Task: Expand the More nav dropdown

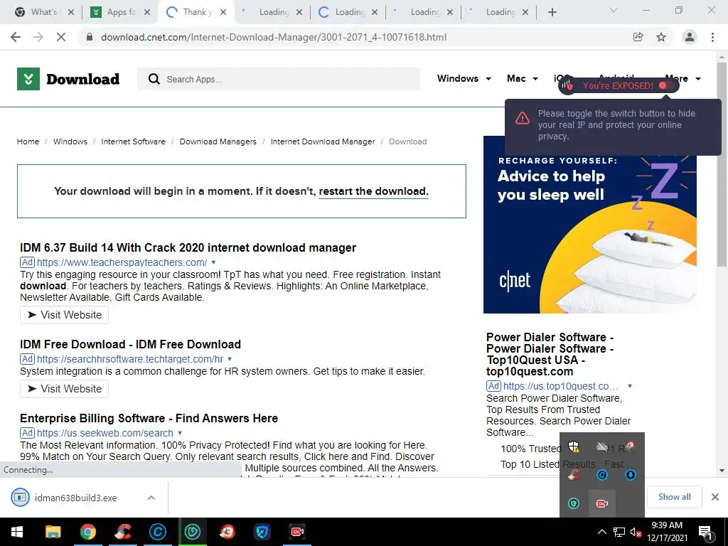Action: point(698,79)
